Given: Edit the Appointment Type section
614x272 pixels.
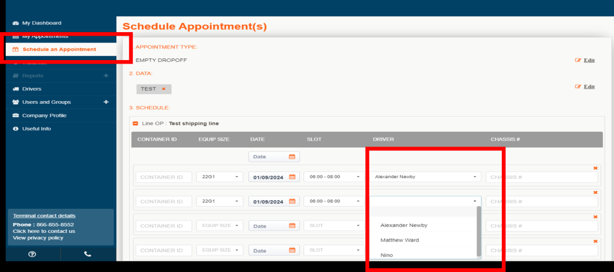Looking at the screenshot, I should (589, 60).
